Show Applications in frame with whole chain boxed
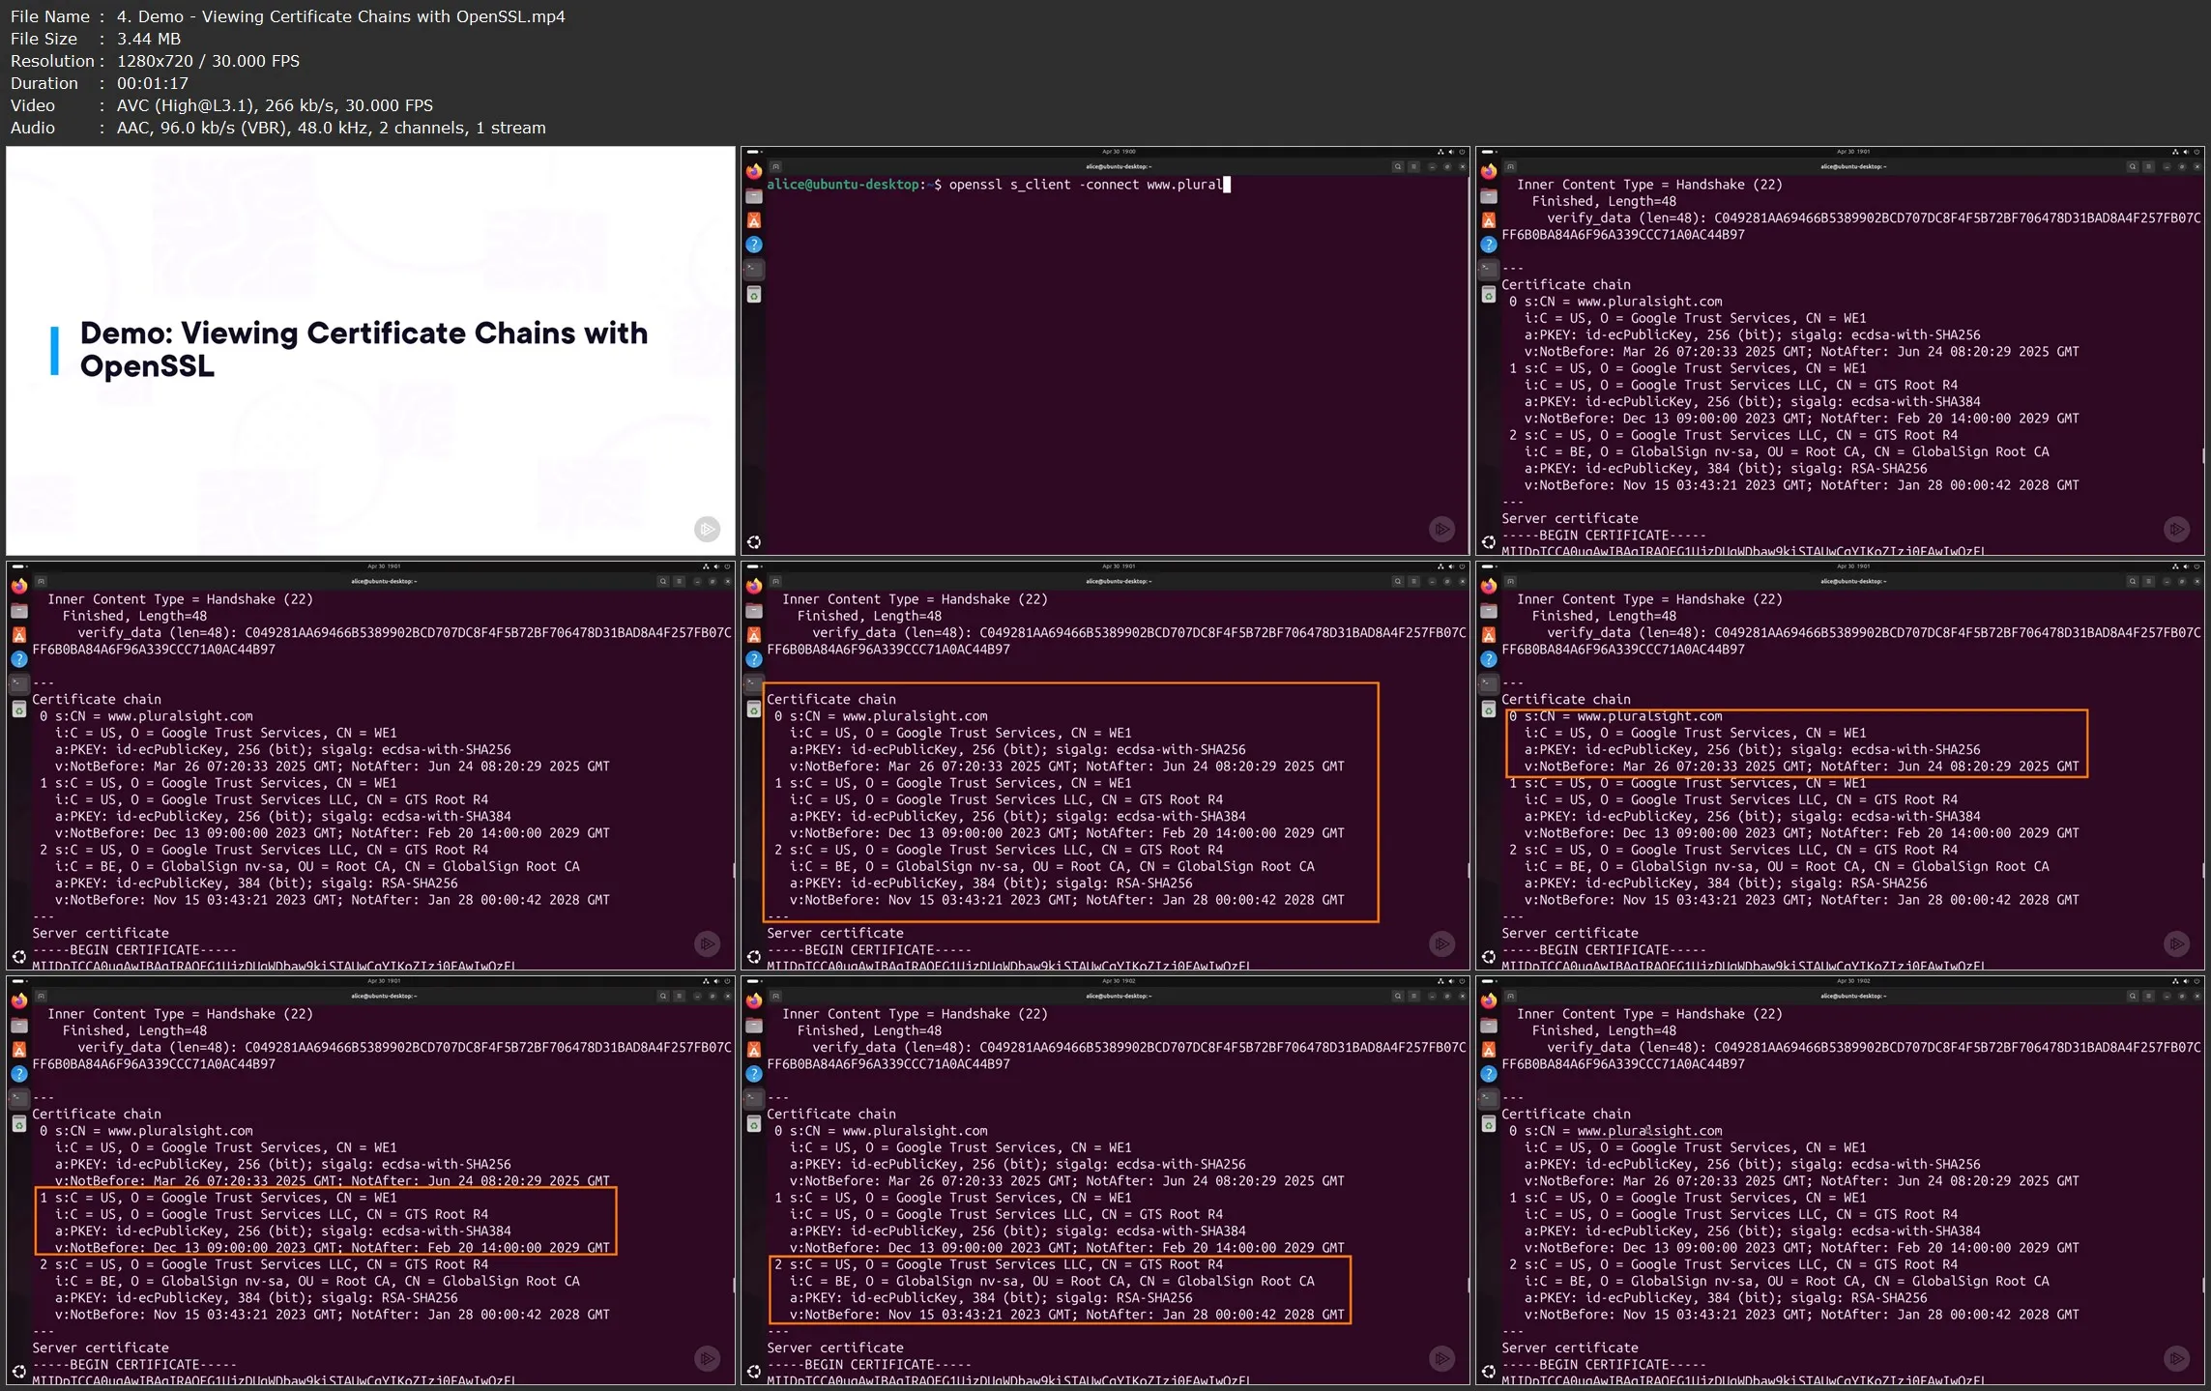Image resolution: width=2211 pixels, height=1391 pixels. click(754, 957)
